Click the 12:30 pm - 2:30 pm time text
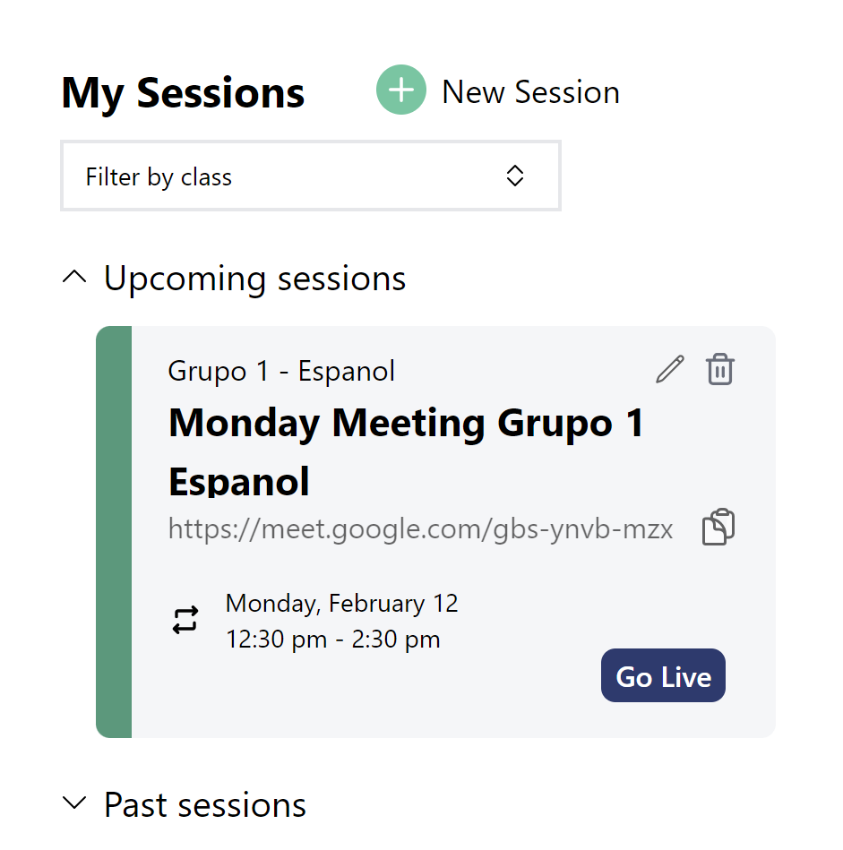 332,640
